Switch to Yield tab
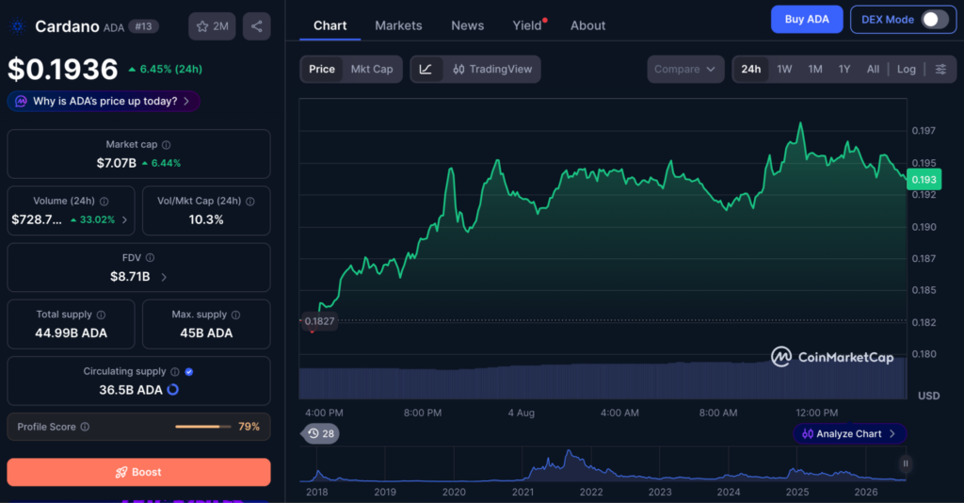Image resolution: width=964 pixels, height=503 pixels. (528, 25)
